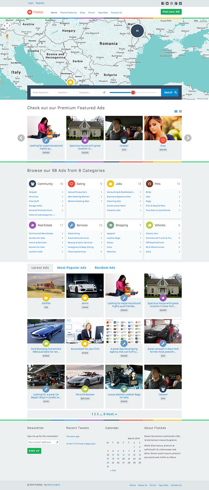The width and height of the screenshot is (209, 490).
Task: Click next arrow on featured ads carousel
Action: [x=188, y=138]
